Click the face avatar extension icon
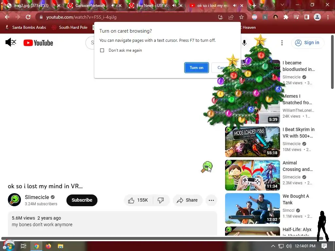Screen dimensions: 335x251 click(275, 17)
